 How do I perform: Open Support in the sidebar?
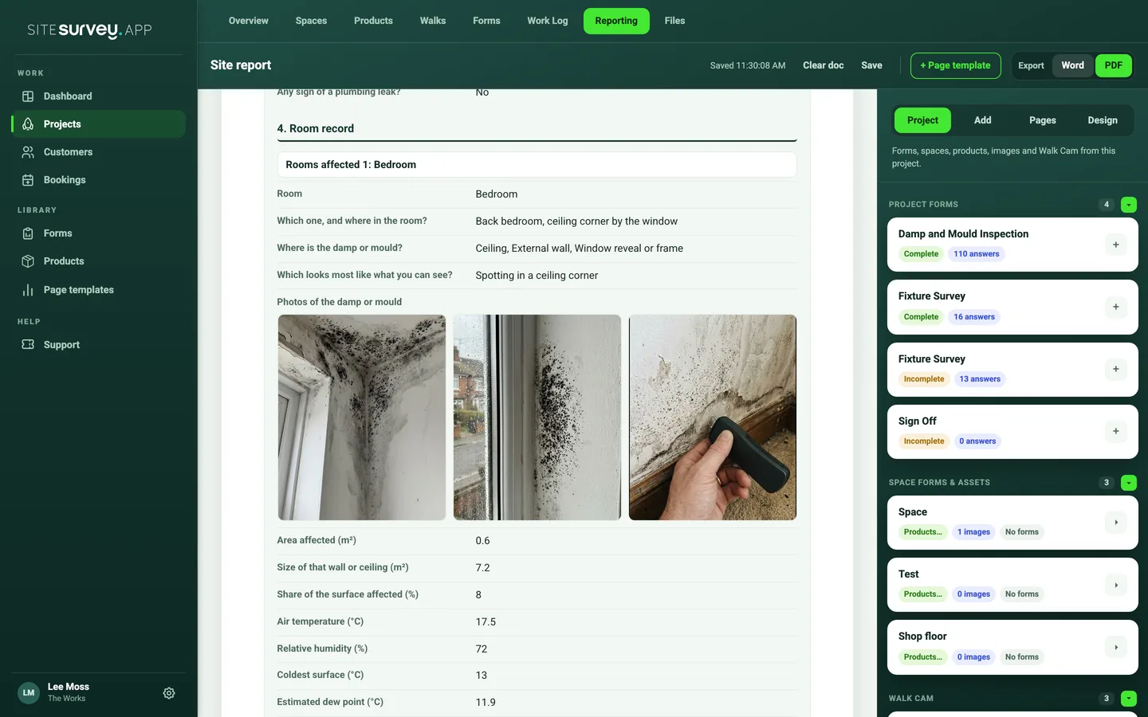pos(99,345)
